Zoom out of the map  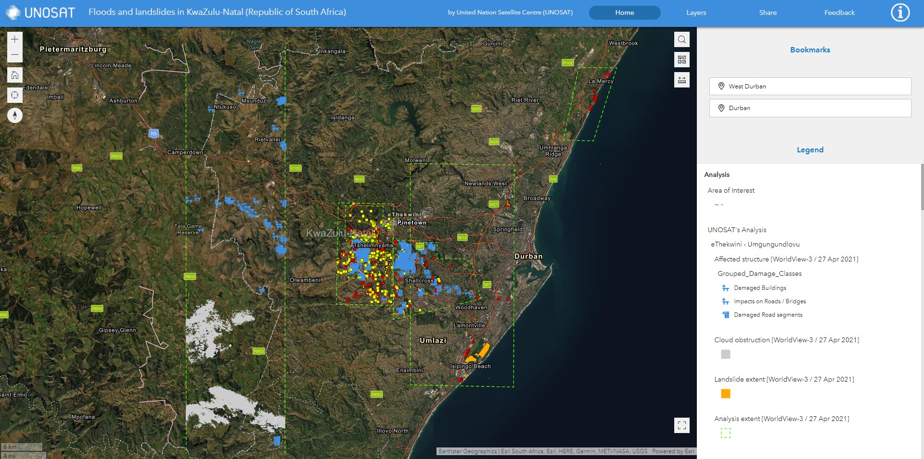(15, 55)
